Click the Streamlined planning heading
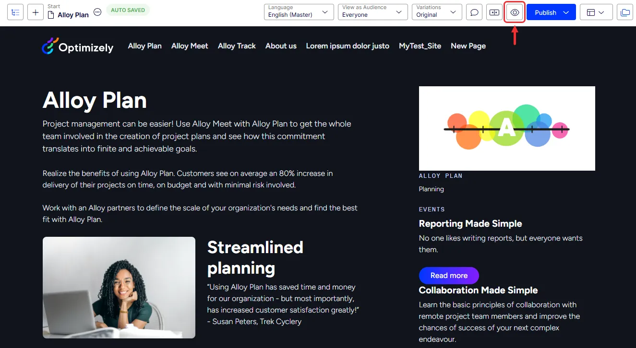The image size is (636, 348). coord(255,257)
